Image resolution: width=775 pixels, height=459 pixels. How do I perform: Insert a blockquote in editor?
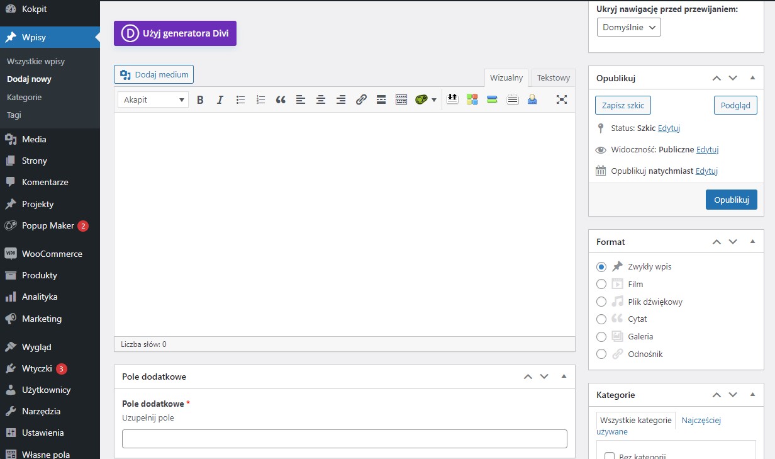(281, 99)
